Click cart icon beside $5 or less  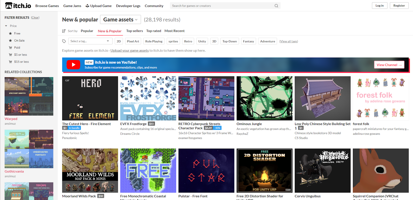tap(11, 55)
